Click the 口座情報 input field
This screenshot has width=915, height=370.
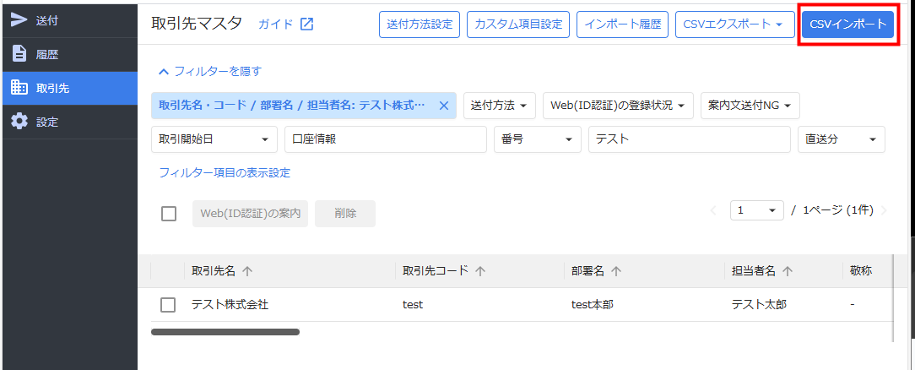click(386, 139)
